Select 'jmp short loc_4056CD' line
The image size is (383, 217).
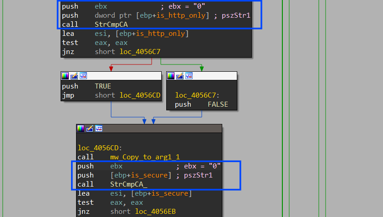click(111, 95)
